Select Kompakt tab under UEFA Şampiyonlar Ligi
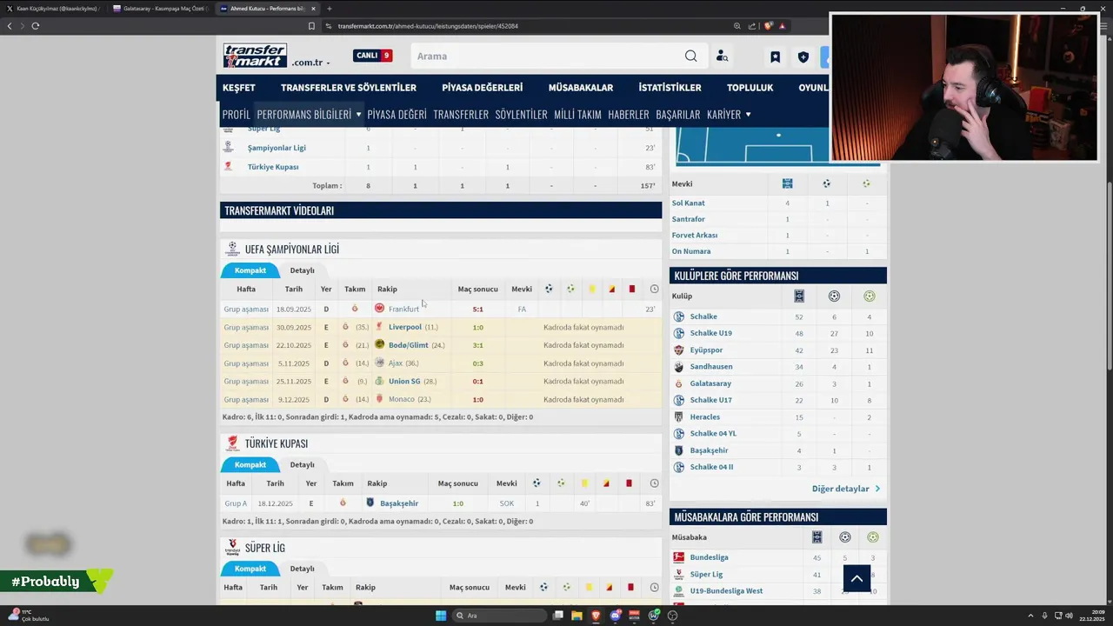This screenshot has height=626, width=1113. (x=250, y=270)
